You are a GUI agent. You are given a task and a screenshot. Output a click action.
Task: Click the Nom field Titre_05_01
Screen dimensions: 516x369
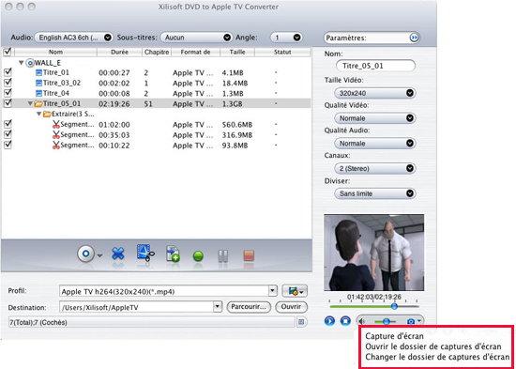pos(375,66)
